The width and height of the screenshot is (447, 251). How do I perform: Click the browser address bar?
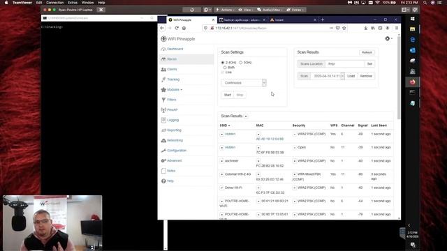point(271,28)
